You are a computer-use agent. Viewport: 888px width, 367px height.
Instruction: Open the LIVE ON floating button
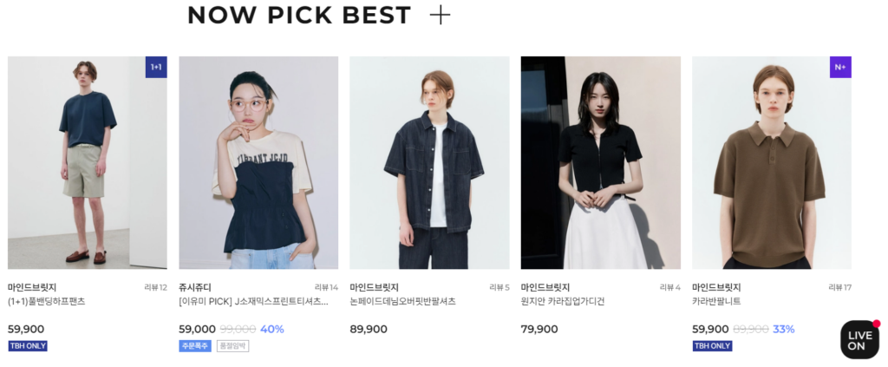(x=859, y=339)
